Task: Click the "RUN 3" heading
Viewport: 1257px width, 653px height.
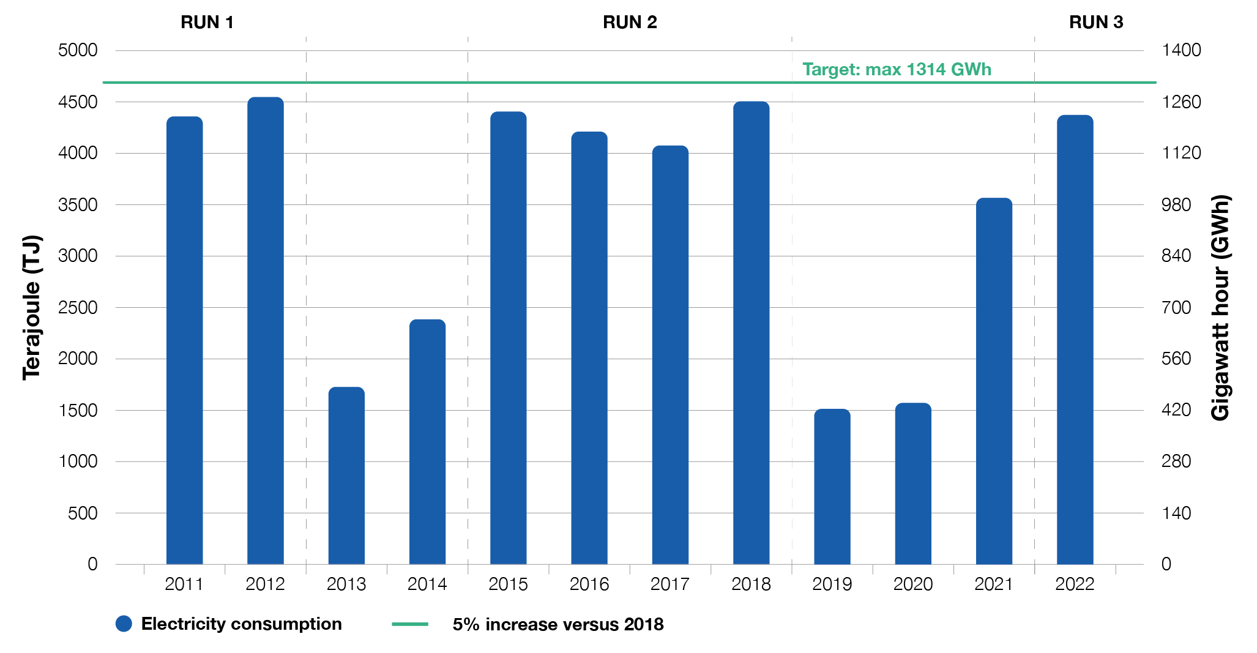Action: pos(1096,22)
